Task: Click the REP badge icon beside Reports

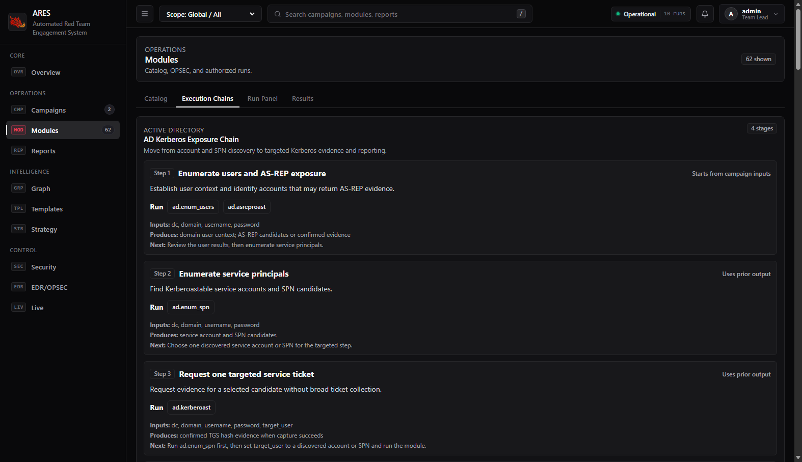Action: pyautogui.click(x=19, y=150)
